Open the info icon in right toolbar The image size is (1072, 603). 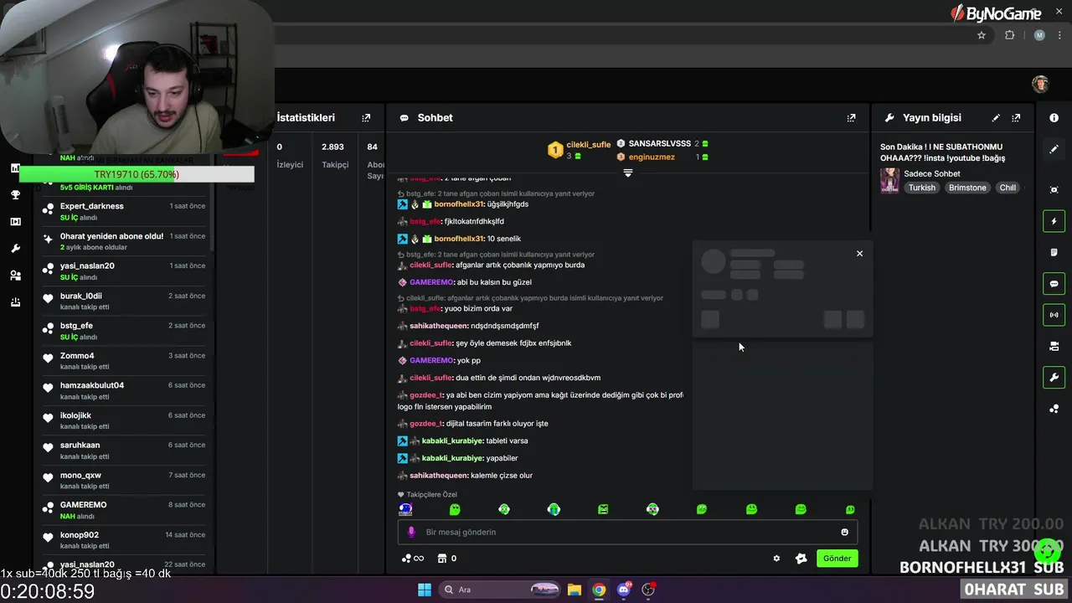point(1054,118)
